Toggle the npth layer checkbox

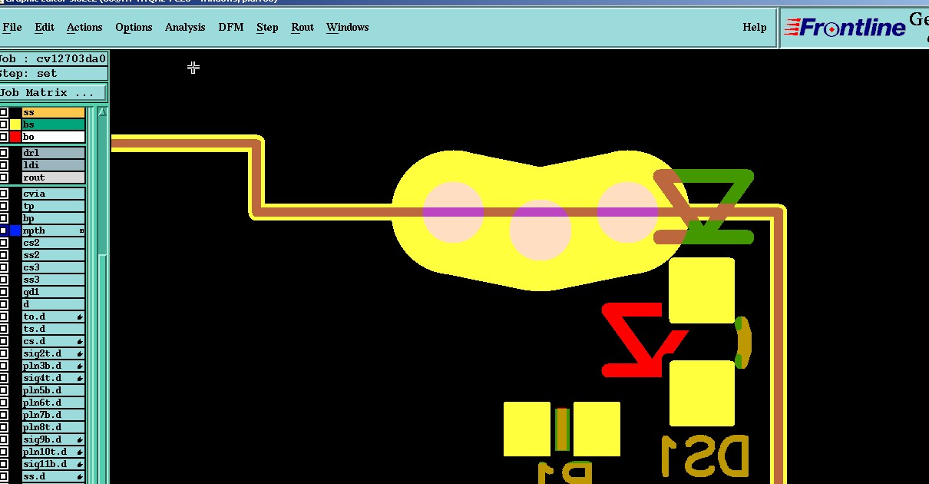pyautogui.click(x=4, y=230)
